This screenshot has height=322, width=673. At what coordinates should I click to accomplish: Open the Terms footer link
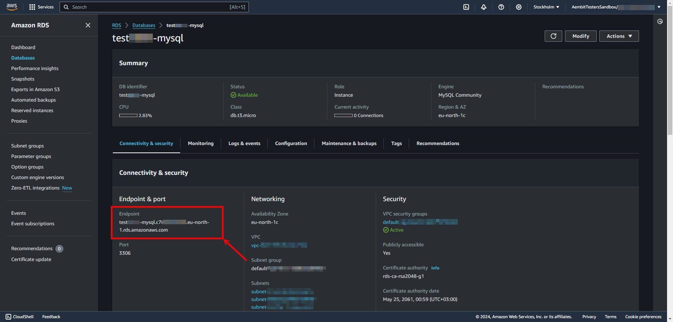tap(611, 317)
